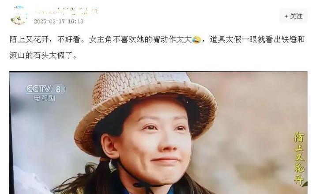Follow the user with +关注 button
316x194 pixels.
point(293,16)
